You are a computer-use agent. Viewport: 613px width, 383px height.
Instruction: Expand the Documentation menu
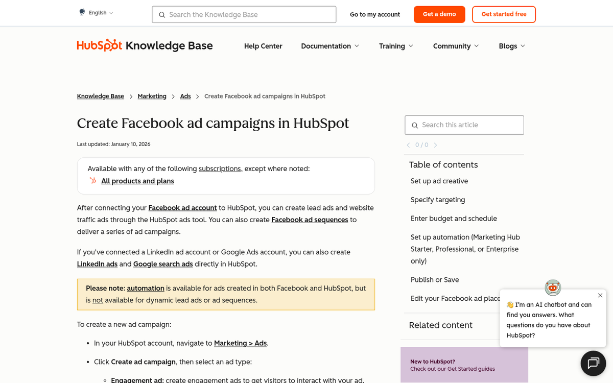(330, 46)
